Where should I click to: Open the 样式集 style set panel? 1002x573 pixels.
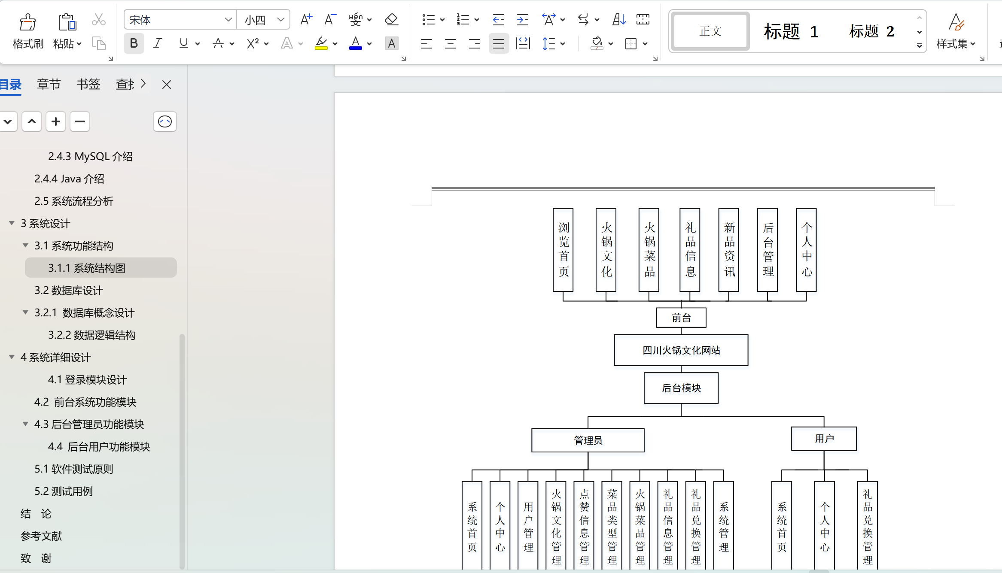pyautogui.click(x=956, y=31)
